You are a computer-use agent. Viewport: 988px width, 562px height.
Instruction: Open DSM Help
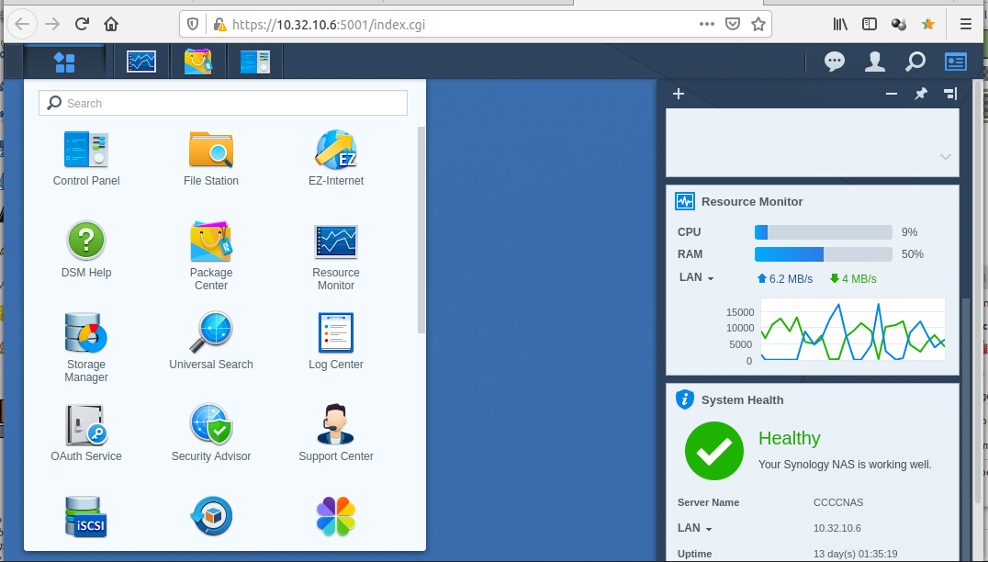pyautogui.click(x=86, y=242)
